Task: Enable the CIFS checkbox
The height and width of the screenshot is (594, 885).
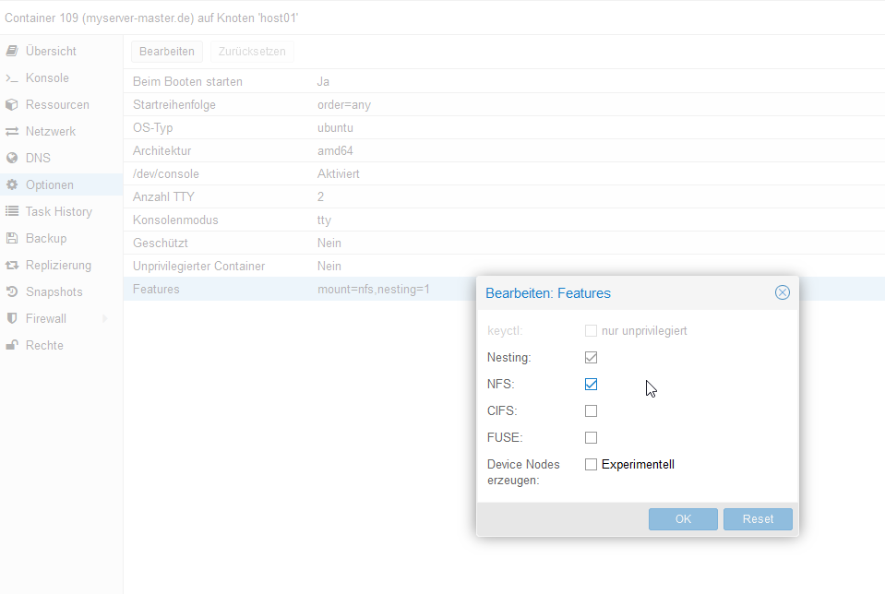Action: (591, 410)
